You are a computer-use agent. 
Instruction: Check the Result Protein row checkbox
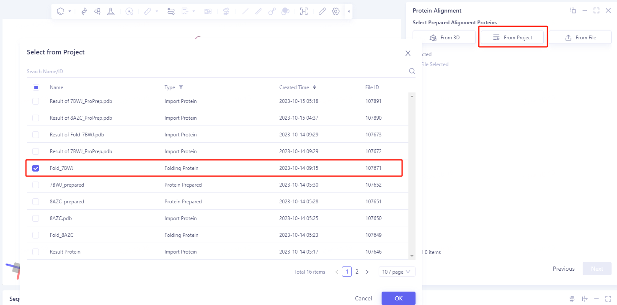(x=36, y=252)
